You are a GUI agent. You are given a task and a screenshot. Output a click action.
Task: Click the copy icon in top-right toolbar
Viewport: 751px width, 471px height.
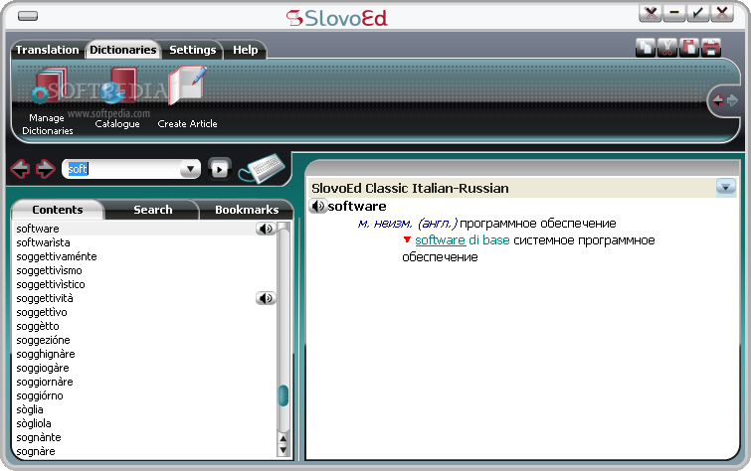pyautogui.click(x=646, y=48)
